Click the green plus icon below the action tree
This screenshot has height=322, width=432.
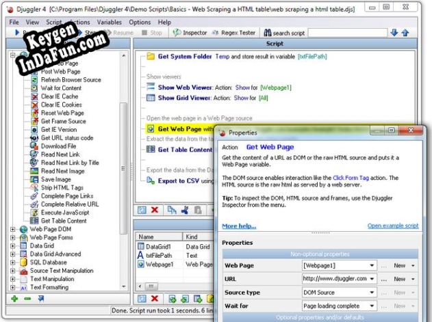click(14, 299)
